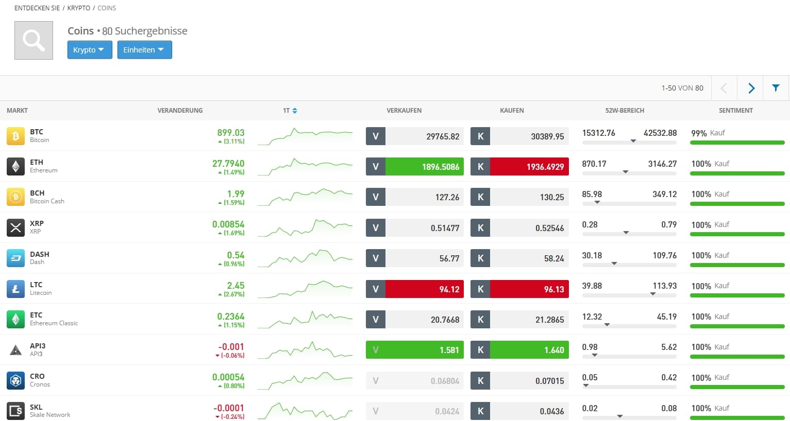Click the DASH coin logo

(x=15, y=258)
